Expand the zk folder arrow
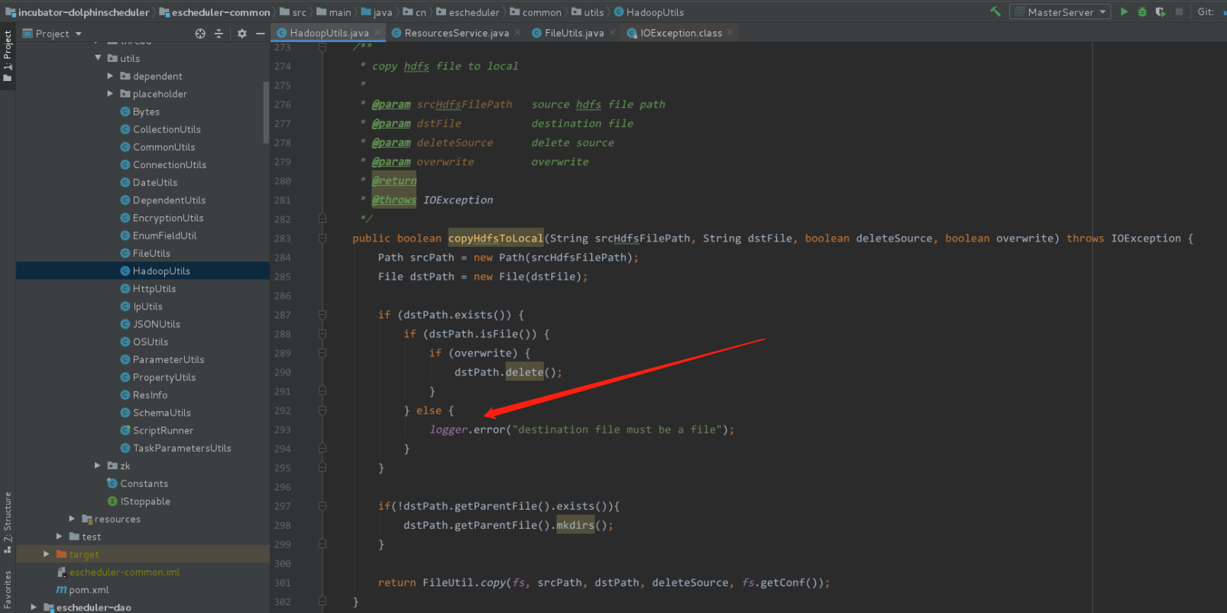The image size is (1227, 613). (x=97, y=465)
